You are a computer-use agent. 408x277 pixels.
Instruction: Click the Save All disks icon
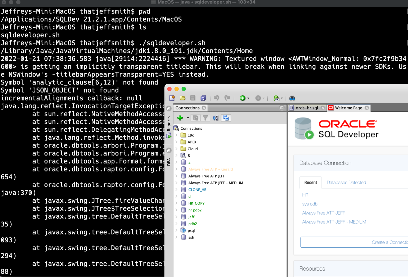(x=203, y=98)
